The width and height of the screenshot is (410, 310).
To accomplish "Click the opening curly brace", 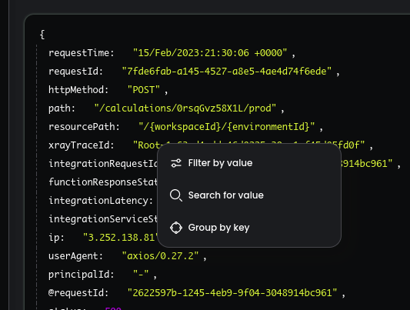I will point(42,35).
